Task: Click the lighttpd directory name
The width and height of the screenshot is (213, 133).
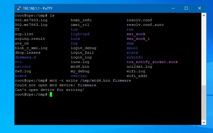Action: click(80, 34)
